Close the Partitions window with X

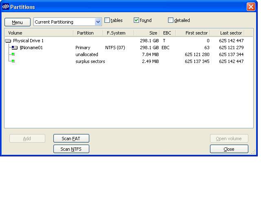251,7
